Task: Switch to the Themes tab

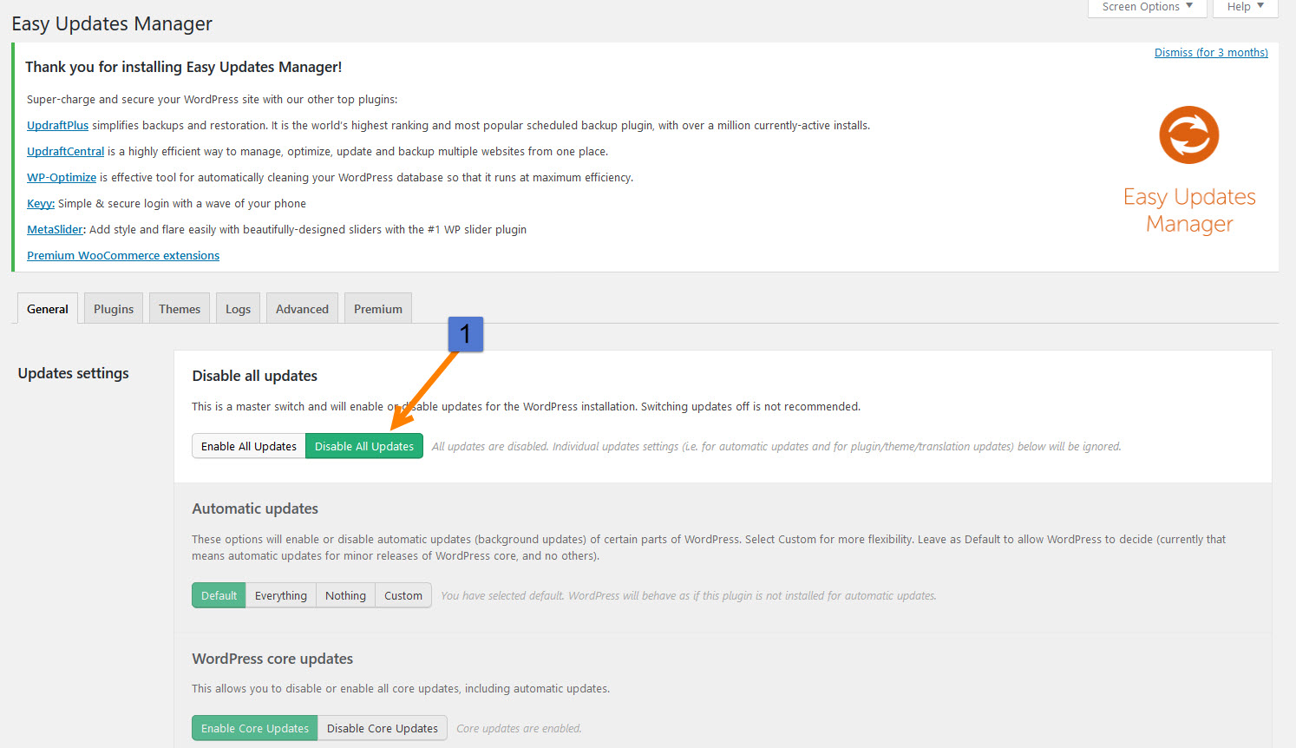Action: point(180,309)
